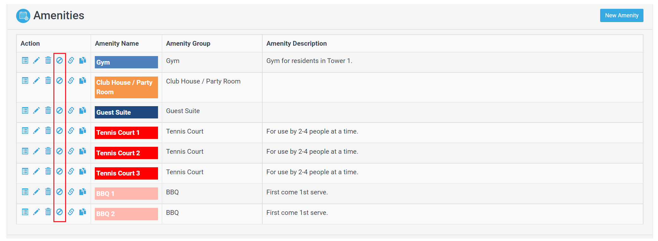Select the red Tennis Court 2 name label
This screenshot has width=658, height=241.
pyautogui.click(x=126, y=153)
